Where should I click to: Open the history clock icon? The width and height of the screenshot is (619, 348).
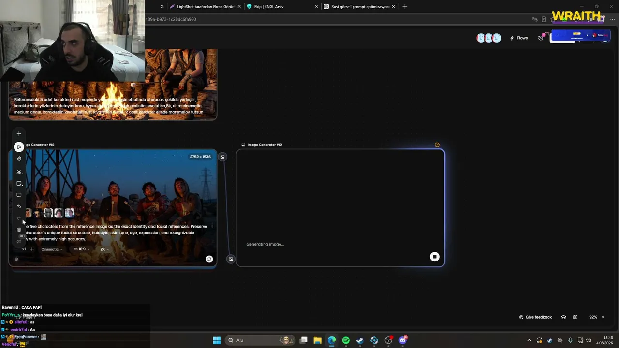click(541, 38)
